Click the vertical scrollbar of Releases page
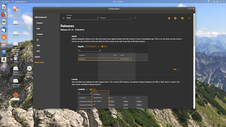The height and width of the screenshot is (127, 226). [194, 30]
